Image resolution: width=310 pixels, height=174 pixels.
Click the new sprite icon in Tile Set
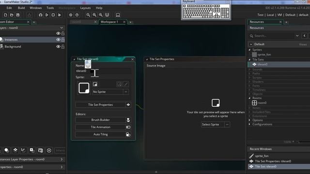coord(95,84)
